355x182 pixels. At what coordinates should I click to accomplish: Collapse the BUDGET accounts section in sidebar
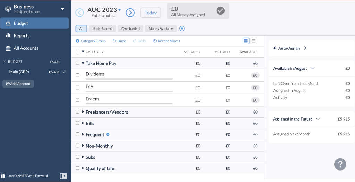[x=5, y=61]
